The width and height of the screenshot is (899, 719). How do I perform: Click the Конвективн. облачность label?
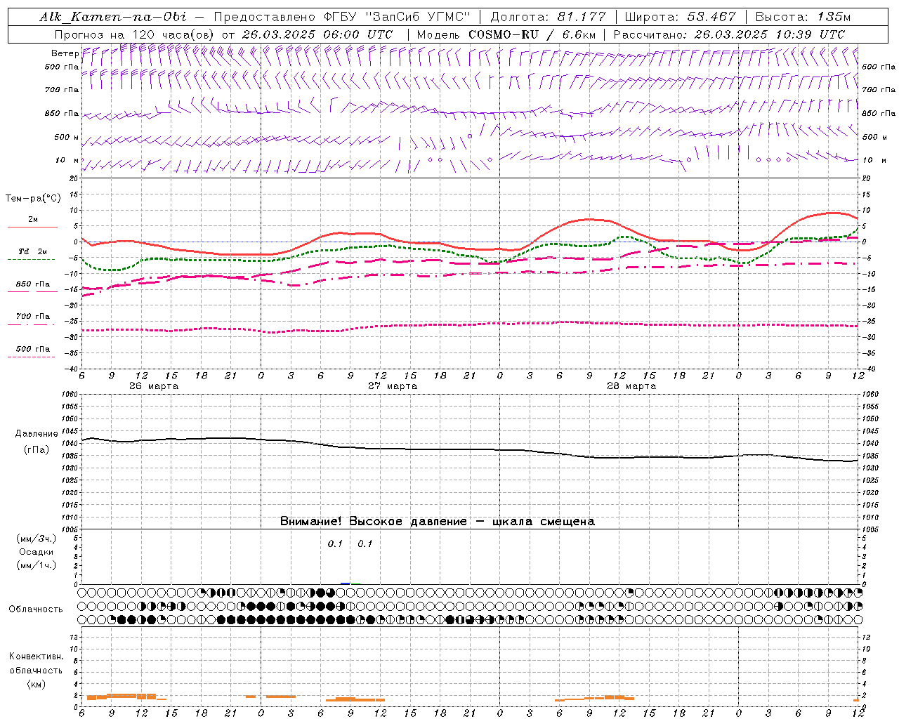pos(36,664)
